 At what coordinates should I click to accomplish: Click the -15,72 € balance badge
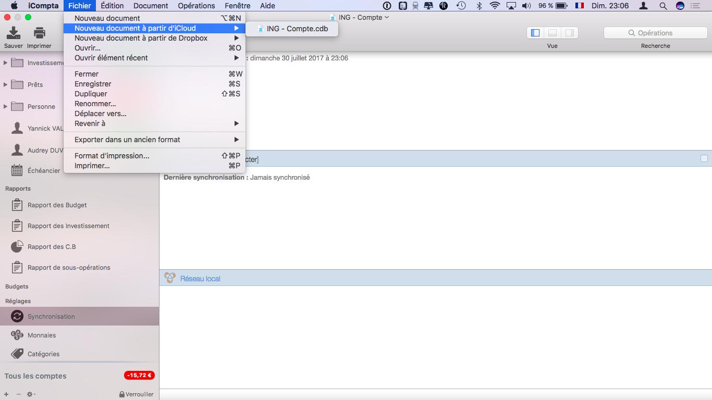click(139, 375)
